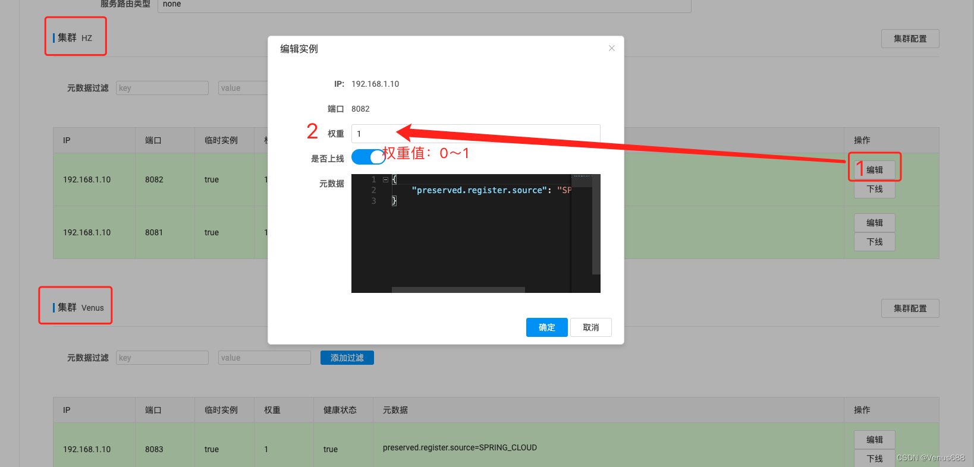Click the port value 8082 in the dialog
This screenshot has height=467, width=974.
pos(360,109)
